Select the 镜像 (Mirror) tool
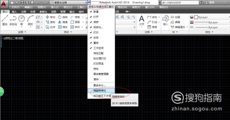This screenshot has width=230, height=120. (62, 22)
